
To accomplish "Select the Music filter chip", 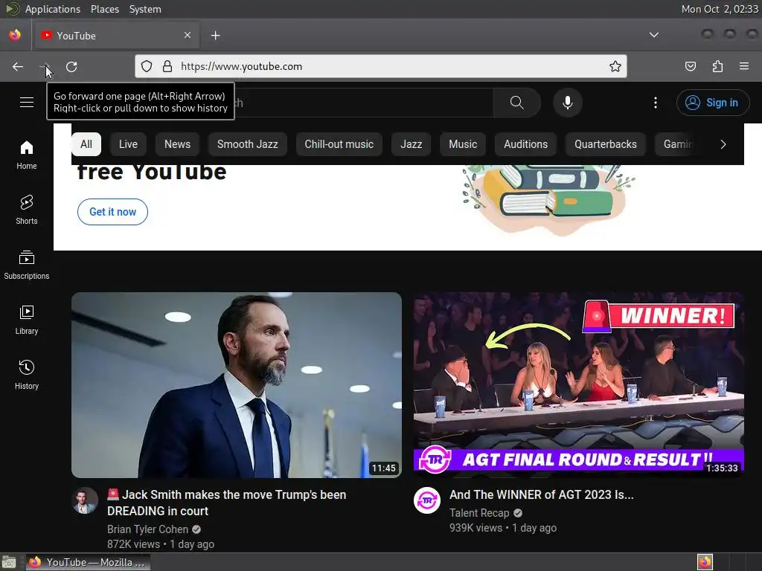I will point(463,144).
